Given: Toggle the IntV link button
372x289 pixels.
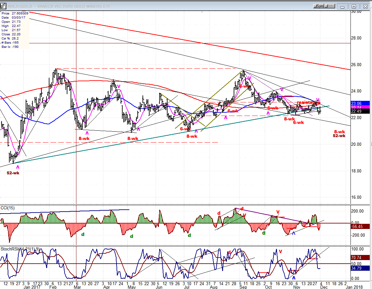Looking at the screenshot, I should (331, 6).
